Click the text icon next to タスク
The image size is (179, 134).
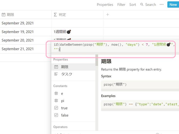(56, 74)
